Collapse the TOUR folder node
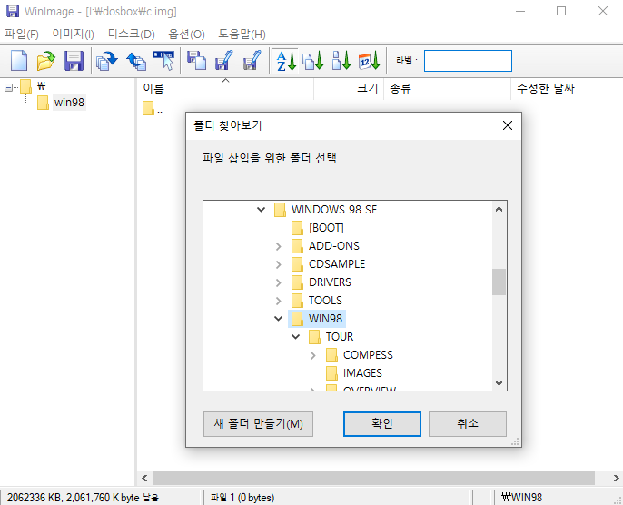Image resolution: width=623 pixels, height=505 pixels. pos(296,337)
